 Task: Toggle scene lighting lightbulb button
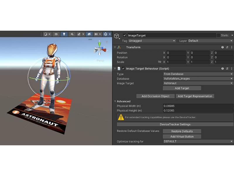pyautogui.click(x=64, y=34)
